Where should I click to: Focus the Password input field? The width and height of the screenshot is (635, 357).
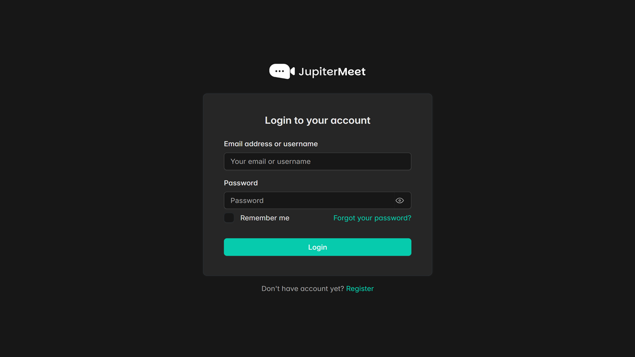pos(317,200)
